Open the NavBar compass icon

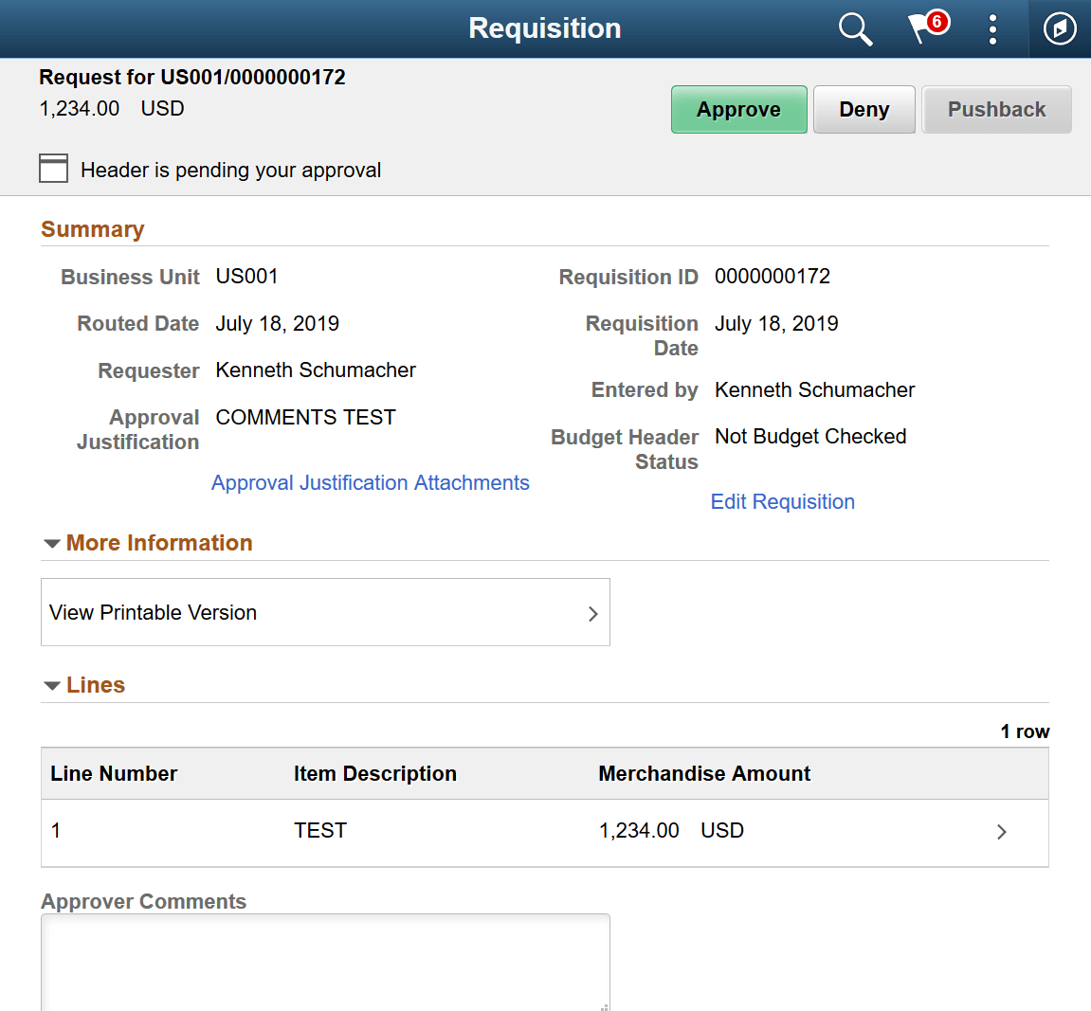click(x=1059, y=28)
